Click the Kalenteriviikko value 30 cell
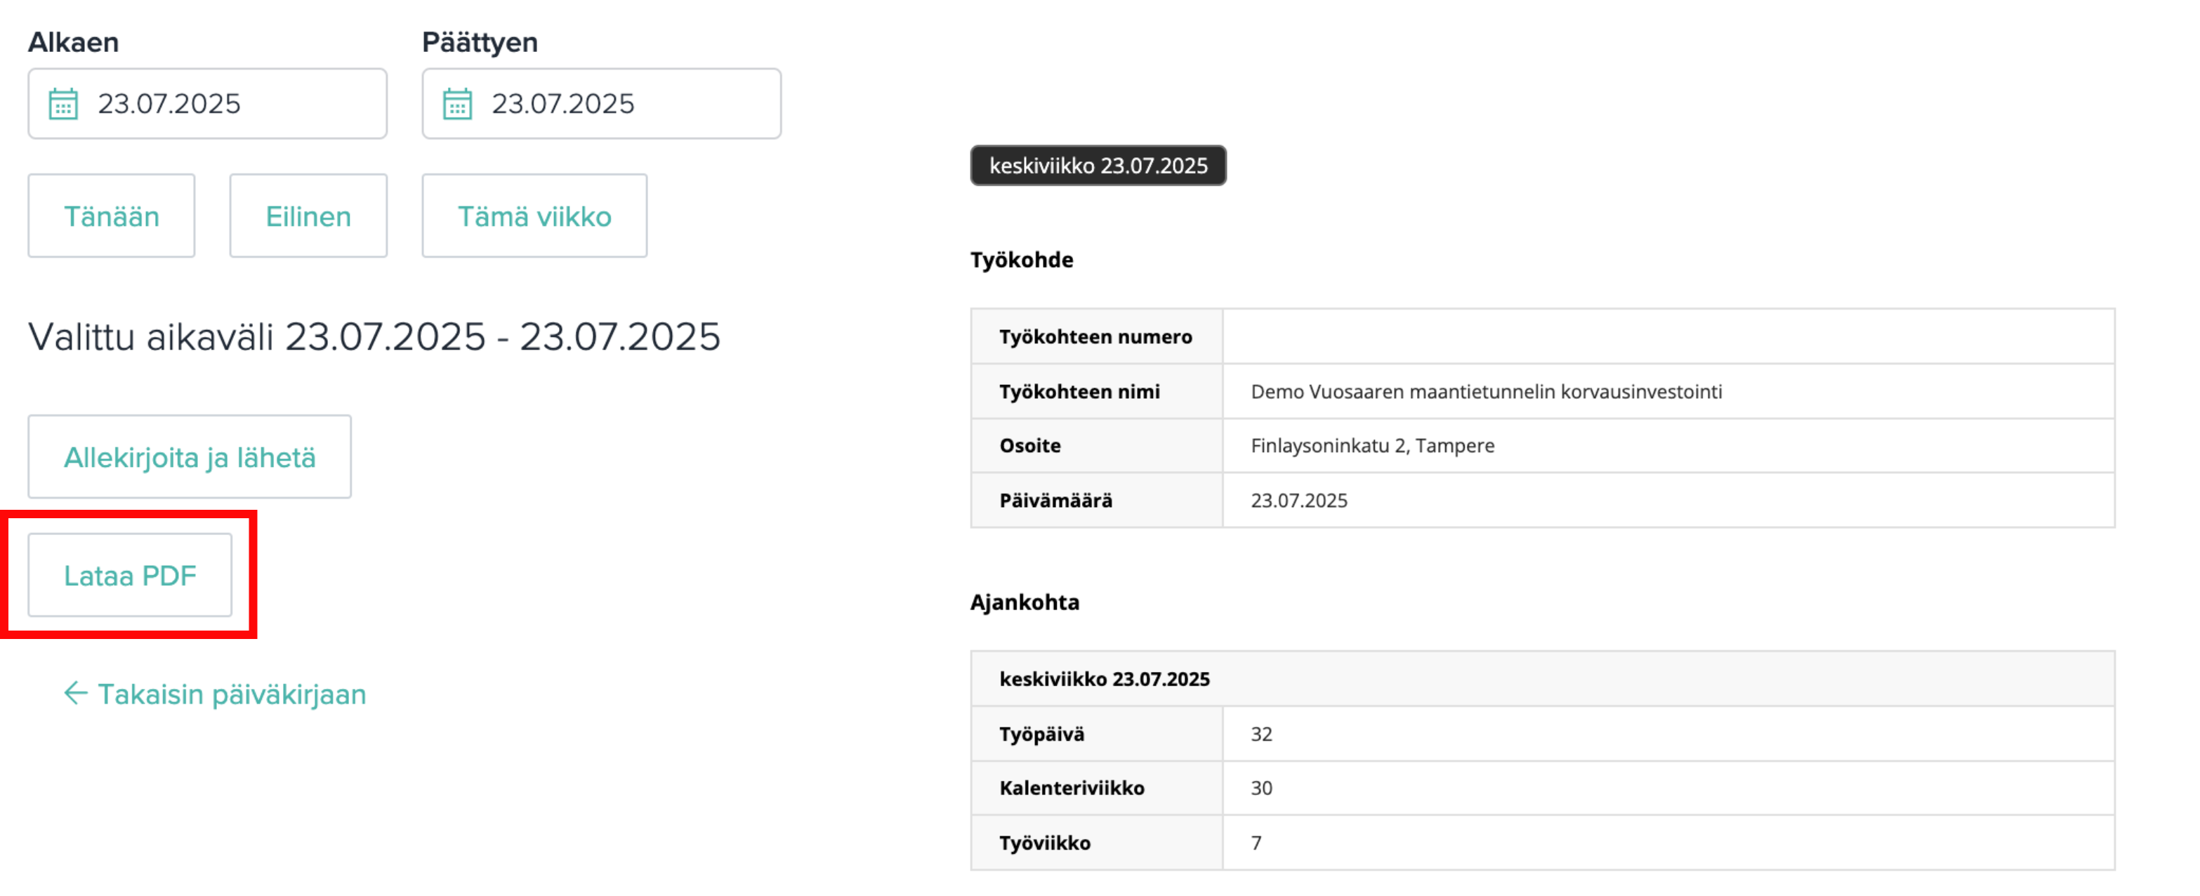The width and height of the screenshot is (2200, 896). (x=1668, y=788)
